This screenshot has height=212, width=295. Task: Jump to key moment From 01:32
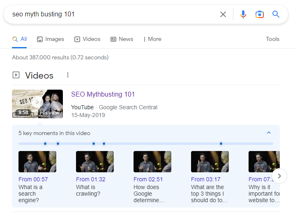pyautogui.click(x=91, y=179)
